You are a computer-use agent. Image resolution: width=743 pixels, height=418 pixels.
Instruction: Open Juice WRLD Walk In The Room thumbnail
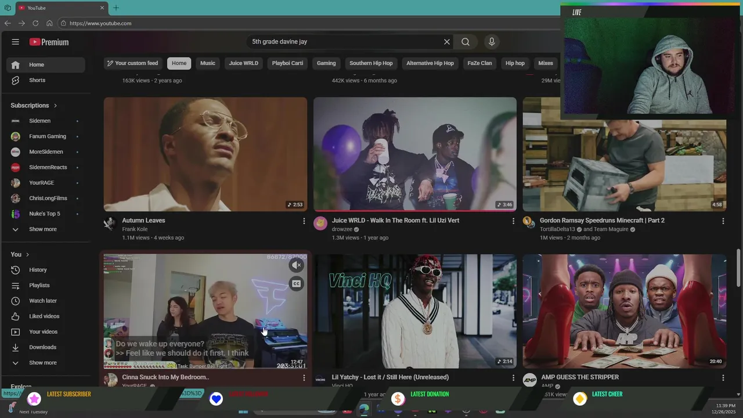click(x=415, y=154)
